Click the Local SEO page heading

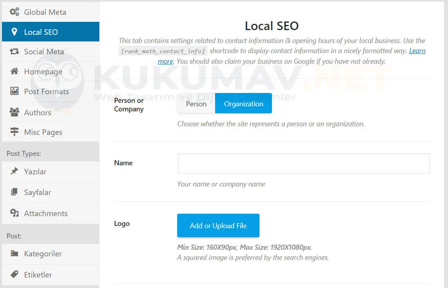[x=272, y=26]
